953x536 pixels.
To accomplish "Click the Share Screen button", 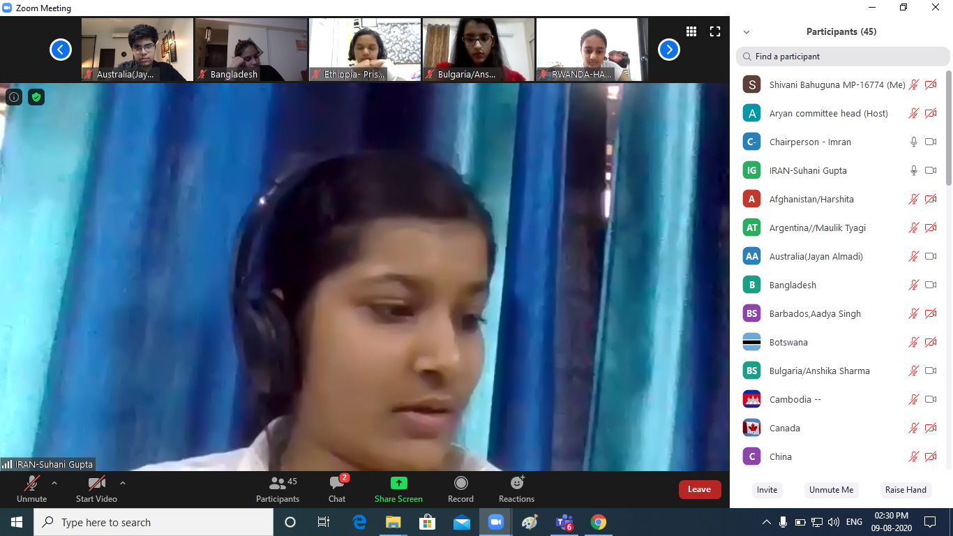I will (x=398, y=489).
